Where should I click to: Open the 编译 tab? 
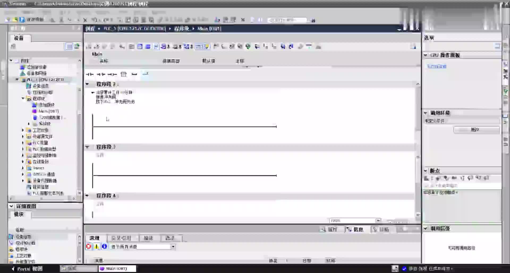[x=149, y=238]
